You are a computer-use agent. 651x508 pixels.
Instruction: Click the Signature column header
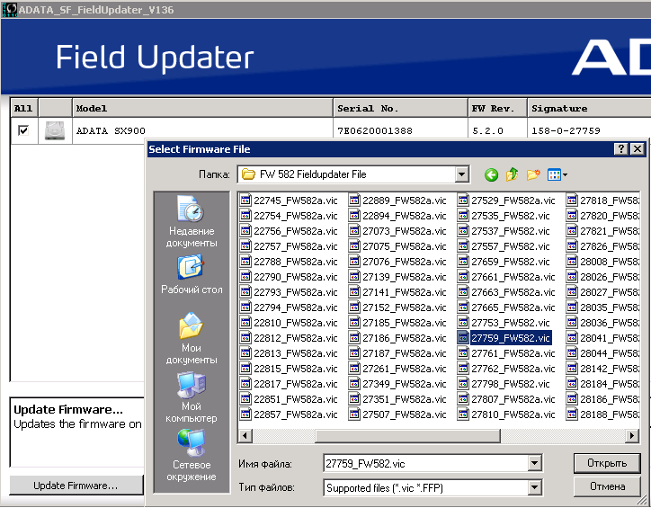[x=589, y=108]
